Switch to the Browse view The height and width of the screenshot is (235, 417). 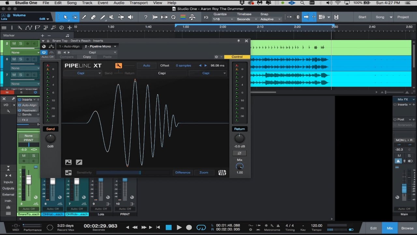tap(407, 228)
